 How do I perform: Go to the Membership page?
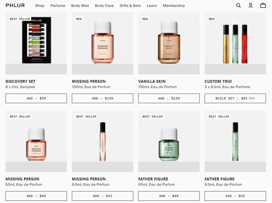coord(174,6)
